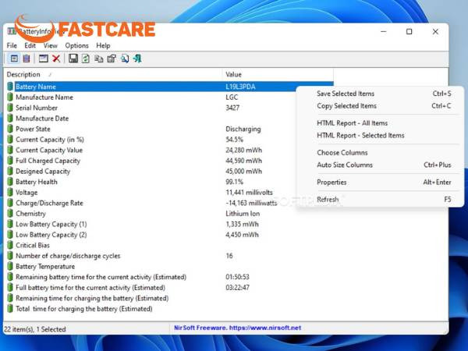Click battery icon beside Battery Health

[x=10, y=182]
